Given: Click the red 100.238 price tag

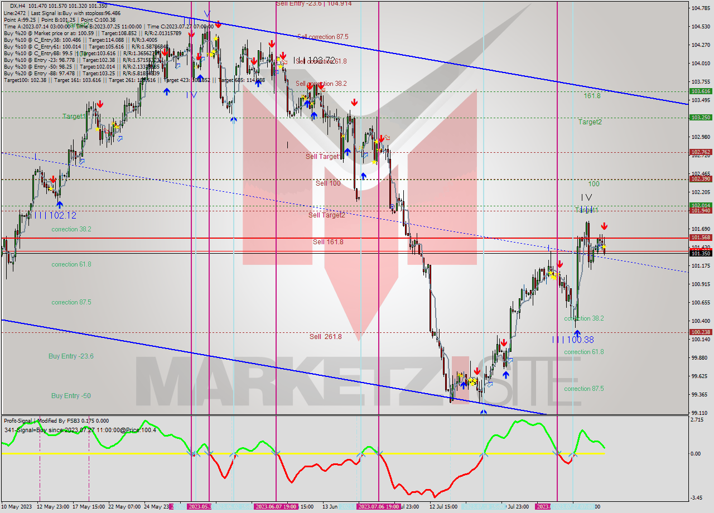Looking at the screenshot, I should click(701, 332).
